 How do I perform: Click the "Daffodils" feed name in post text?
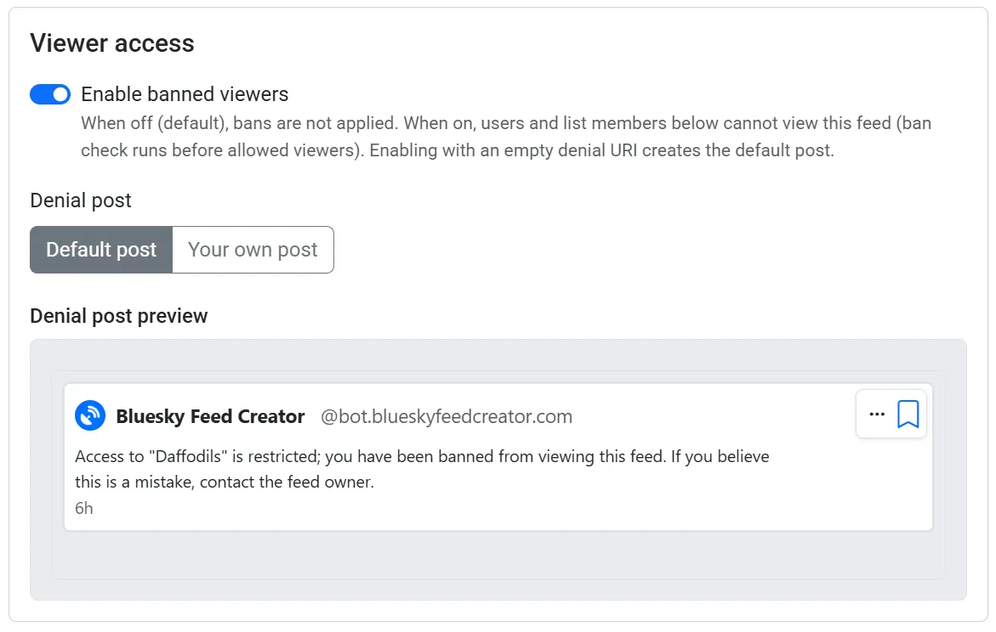click(188, 456)
